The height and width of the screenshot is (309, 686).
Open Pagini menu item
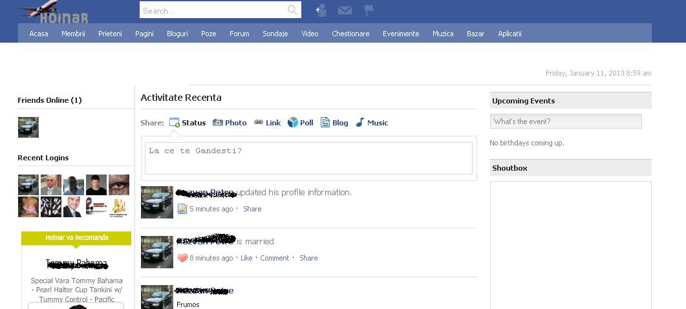pos(144,34)
